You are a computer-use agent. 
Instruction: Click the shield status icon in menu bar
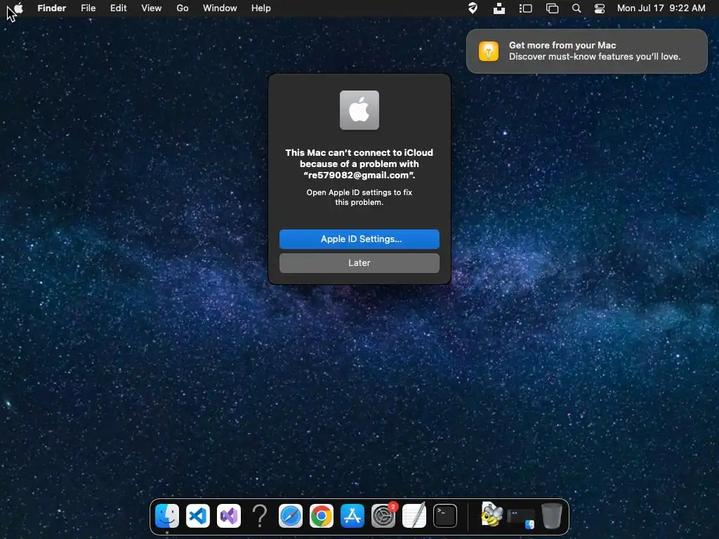coord(473,8)
